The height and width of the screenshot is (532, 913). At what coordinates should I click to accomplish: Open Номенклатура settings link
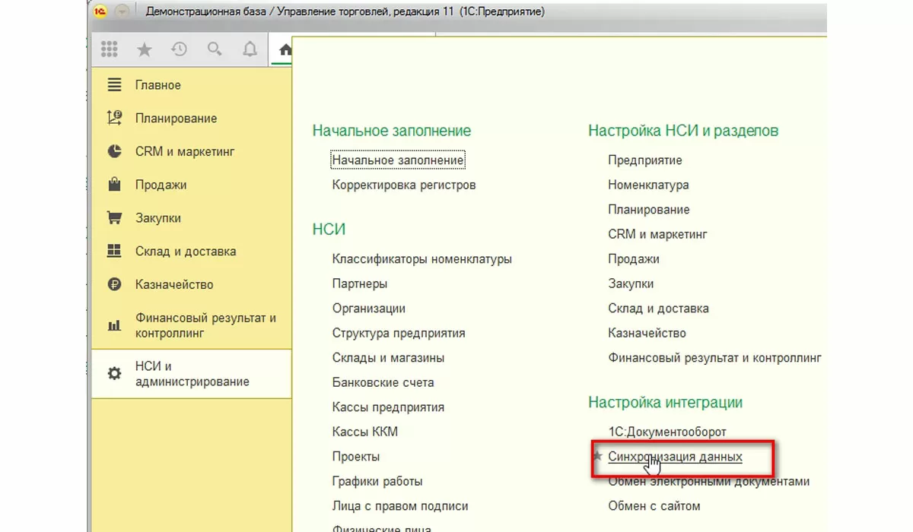(648, 185)
